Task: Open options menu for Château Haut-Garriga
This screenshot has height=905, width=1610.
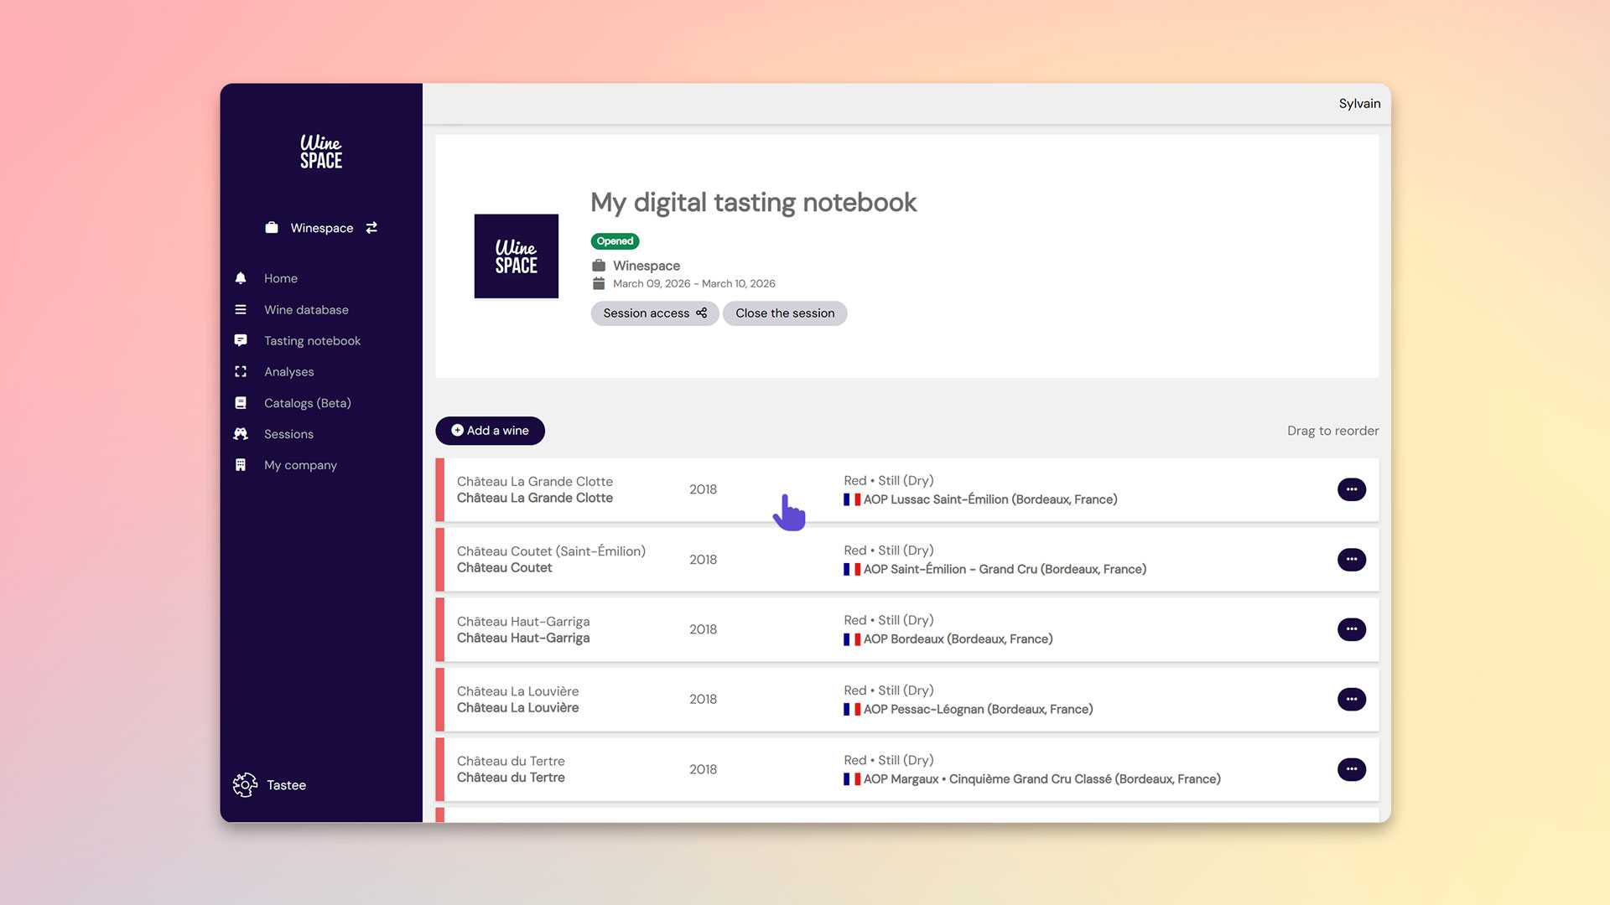Action: [x=1351, y=629]
